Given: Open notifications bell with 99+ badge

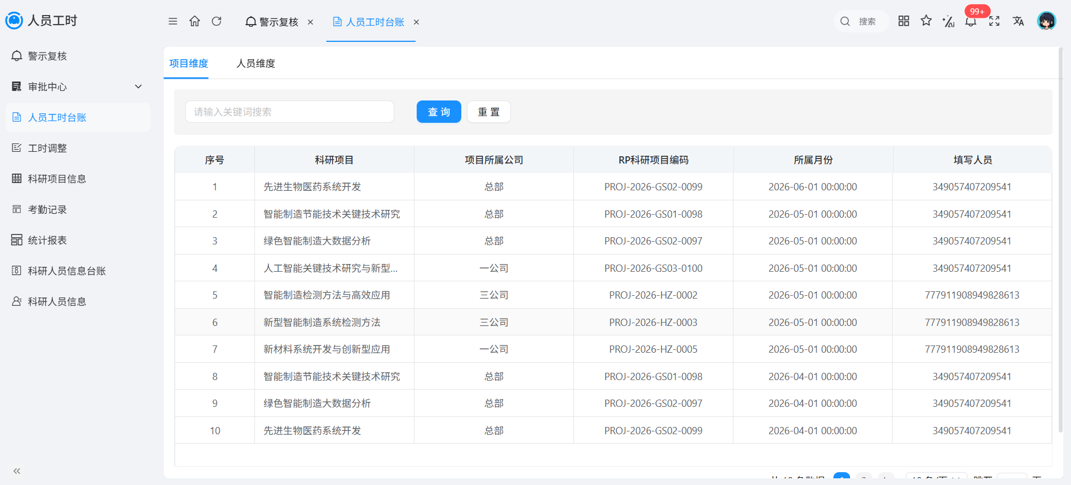Looking at the screenshot, I should [971, 21].
